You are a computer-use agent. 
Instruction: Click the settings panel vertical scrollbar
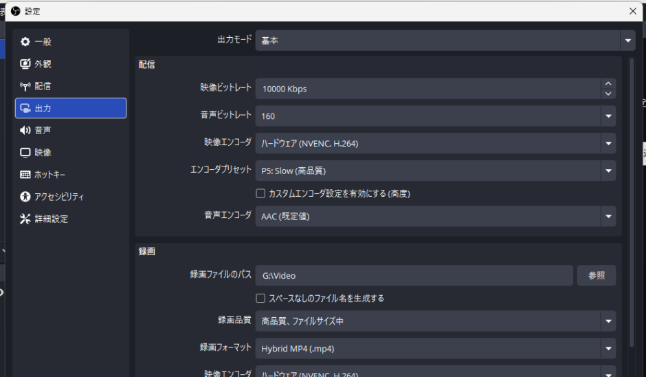[x=632, y=202]
